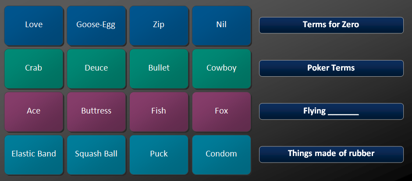Pick the Cowboy tile
This screenshot has width=412, height=181.
221,68
